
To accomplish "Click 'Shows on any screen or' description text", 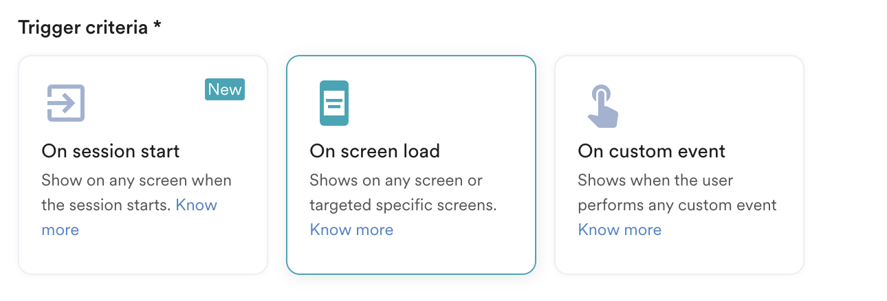I will [396, 181].
